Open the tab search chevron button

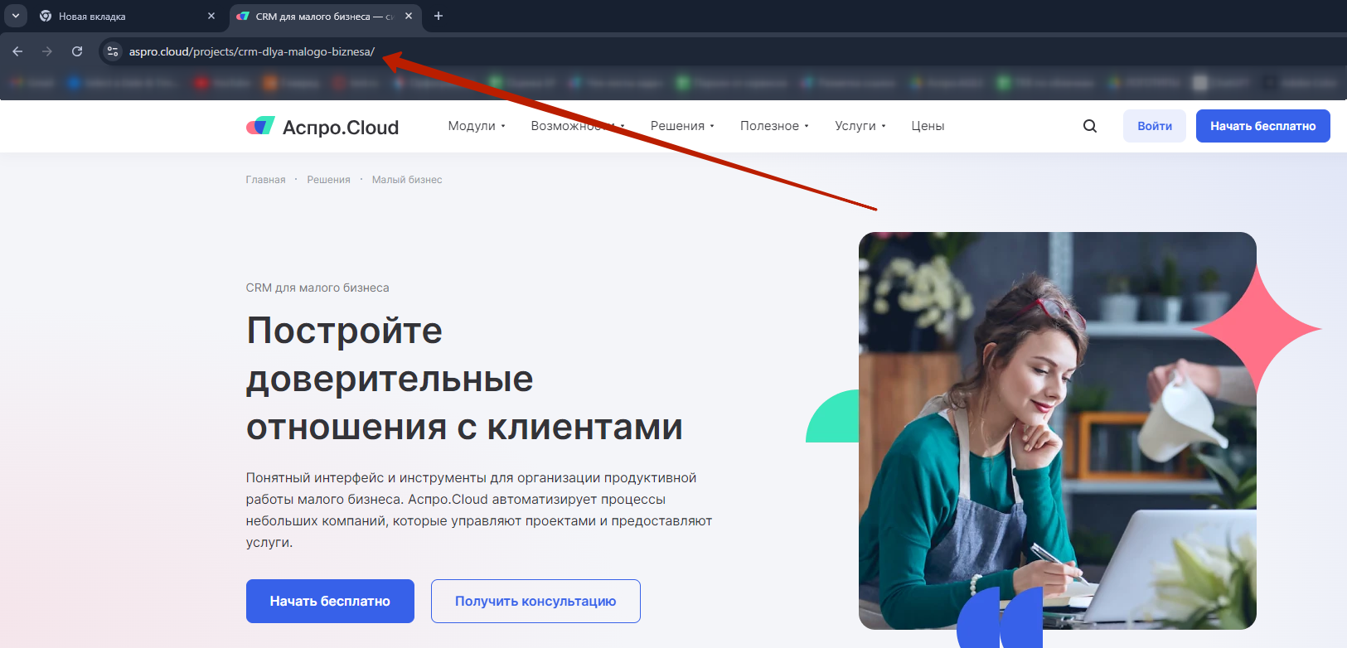point(15,16)
